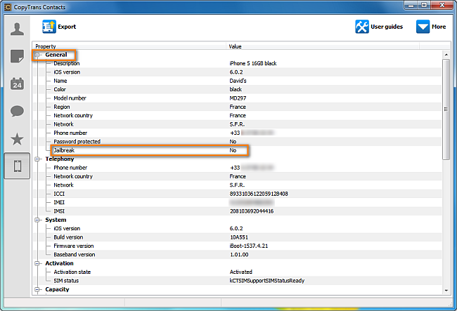Screen dimensions: 457x311
Task: Select the ICCI row
Action: click(x=238, y=194)
